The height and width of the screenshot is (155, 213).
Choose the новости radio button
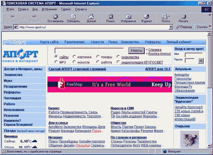[74, 62]
